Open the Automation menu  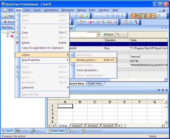click(x=51, y=10)
